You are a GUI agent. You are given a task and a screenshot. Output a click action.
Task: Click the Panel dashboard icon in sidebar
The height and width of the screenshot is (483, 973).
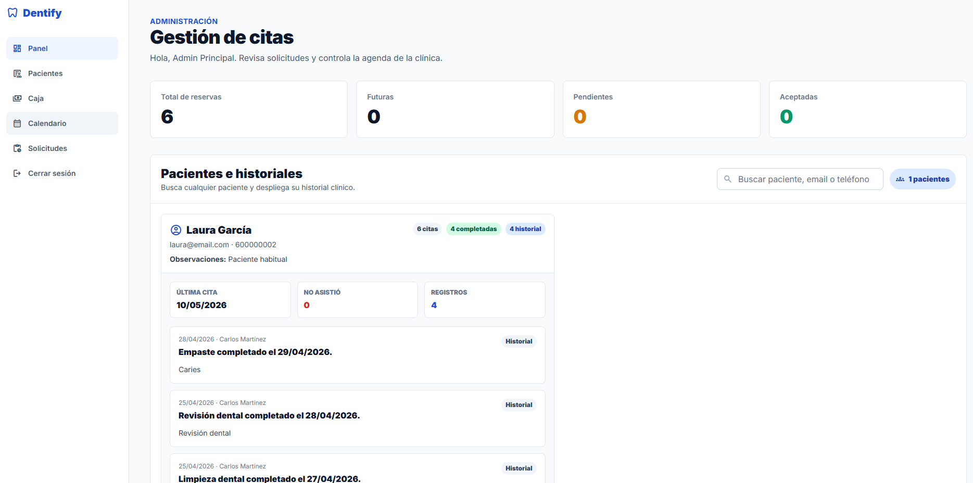[x=17, y=48]
